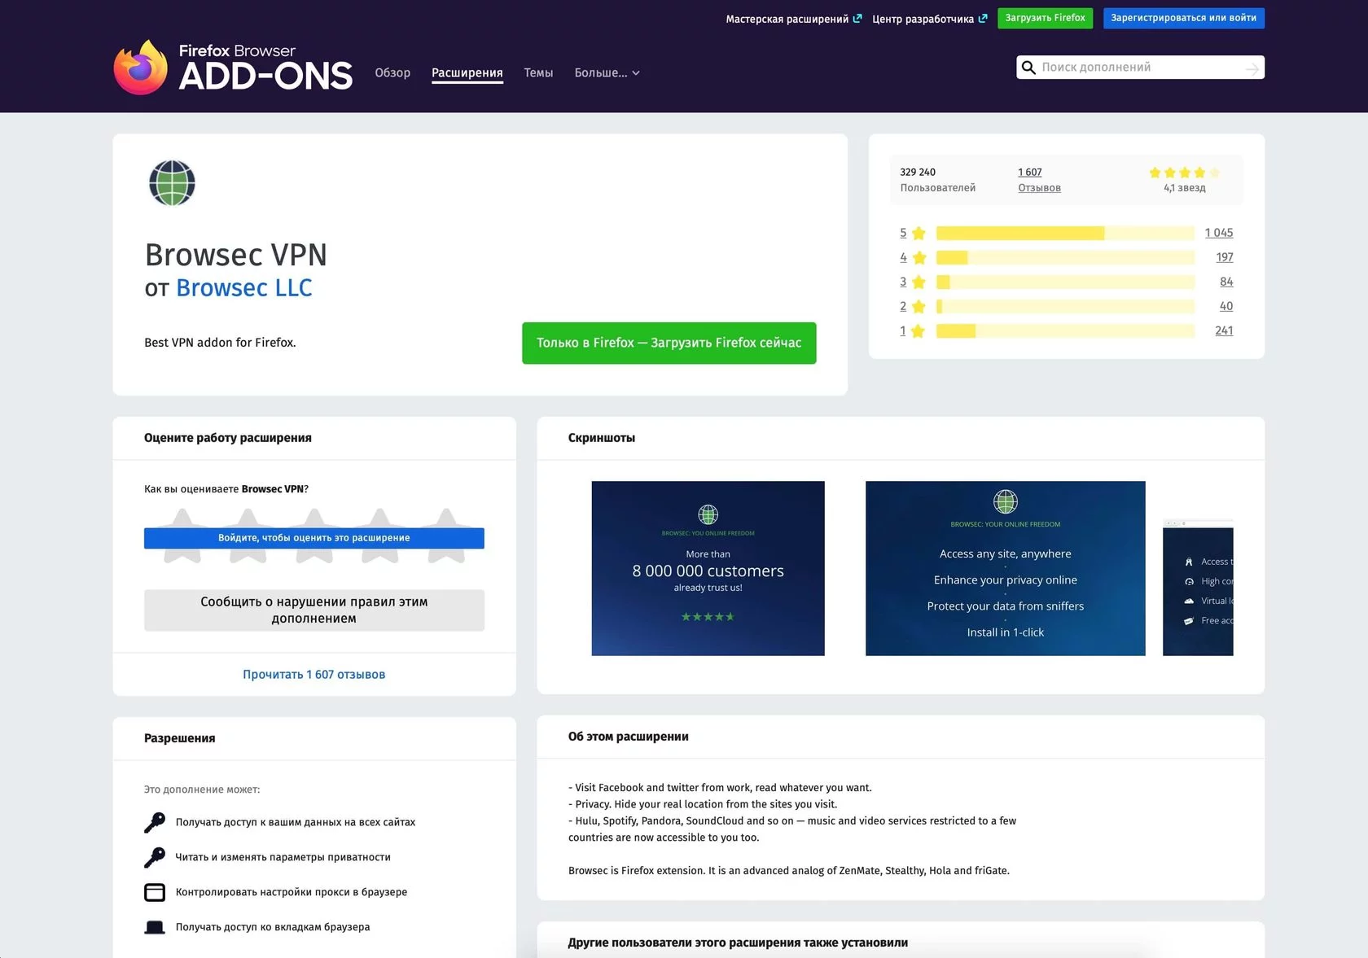Viewport: 1368px width, 958px height.
Task: Click the Browsec VPN globe icon
Action: (x=172, y=183)
